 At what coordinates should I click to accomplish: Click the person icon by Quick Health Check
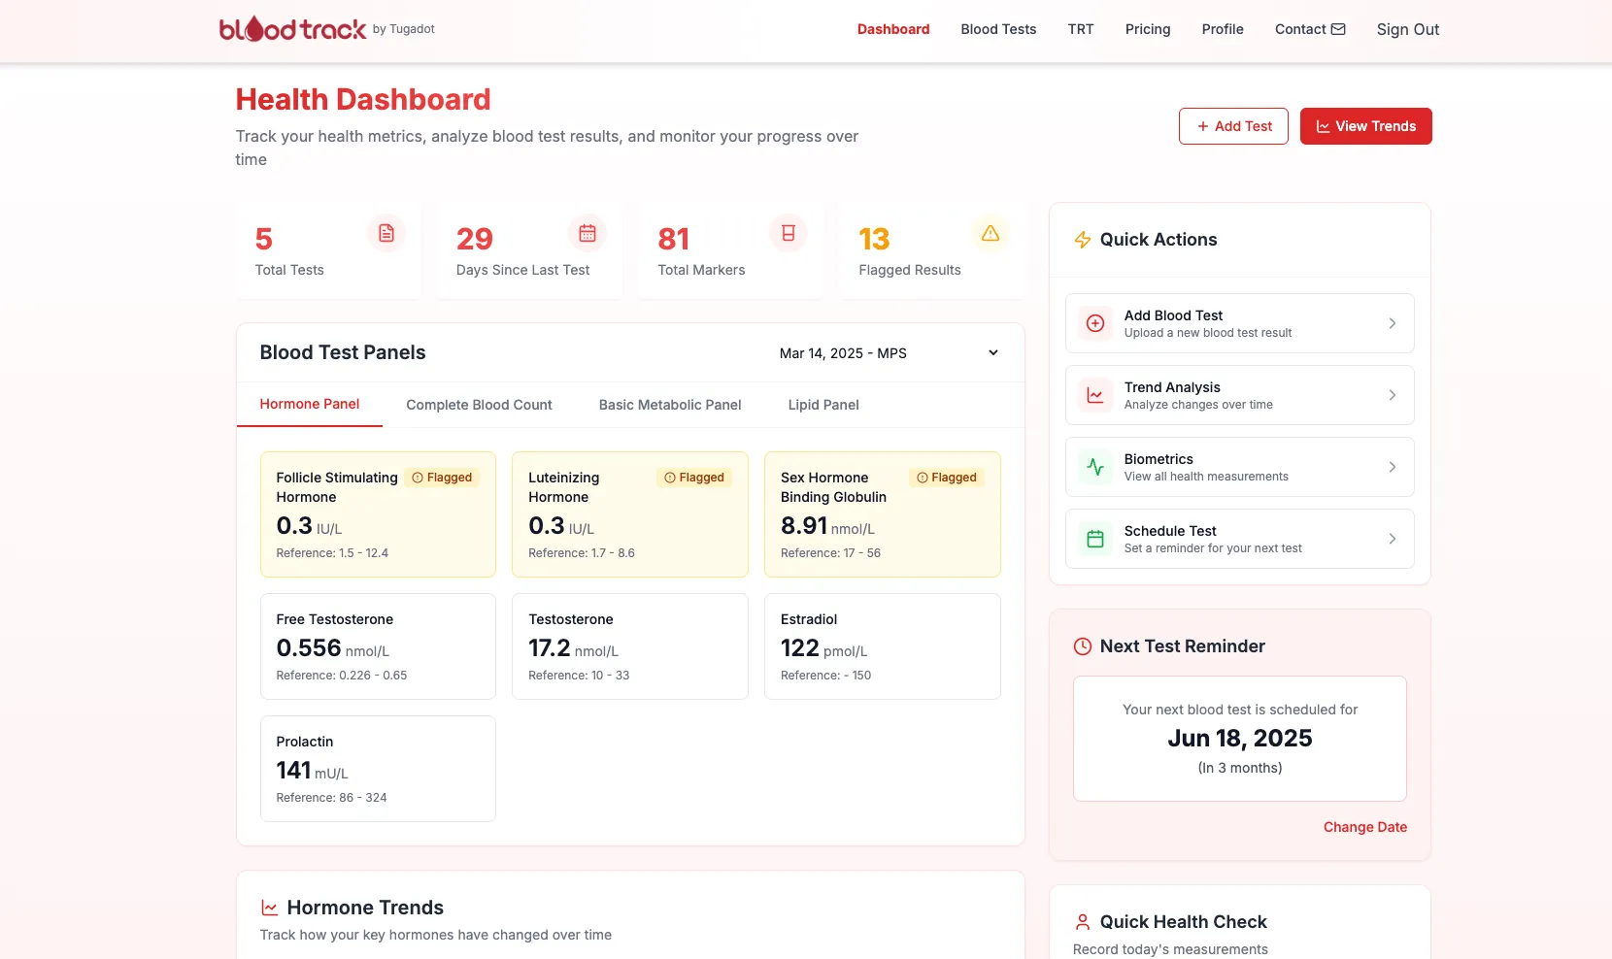coord(1083,922)
